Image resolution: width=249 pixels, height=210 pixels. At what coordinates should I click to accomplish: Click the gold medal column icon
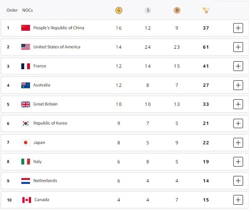click(x=119, y=10)
